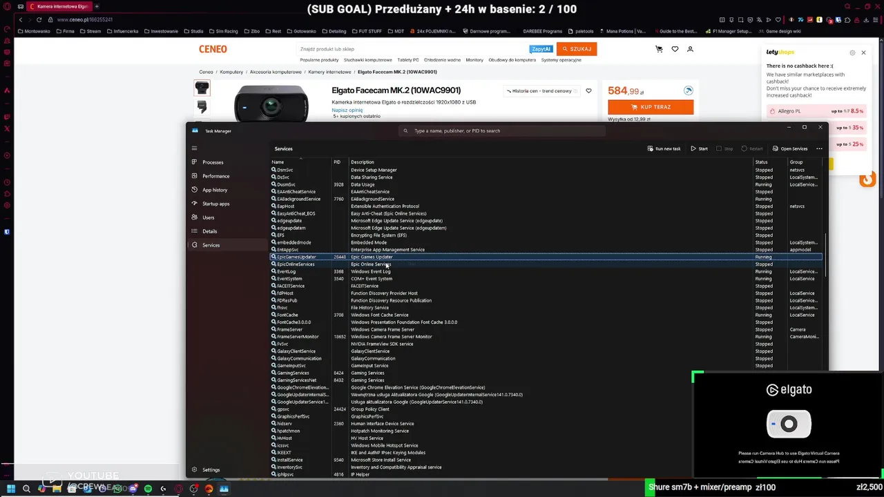Open Kamery internetowe breadcrumb link
The height and width of the screenshot is (497, 884).
(x=329, y=72)
